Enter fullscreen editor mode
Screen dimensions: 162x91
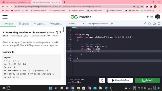click(159, 24)
